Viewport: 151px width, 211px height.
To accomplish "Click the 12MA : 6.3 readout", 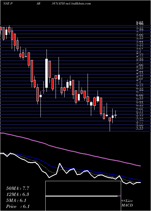I will coord(18,194).
